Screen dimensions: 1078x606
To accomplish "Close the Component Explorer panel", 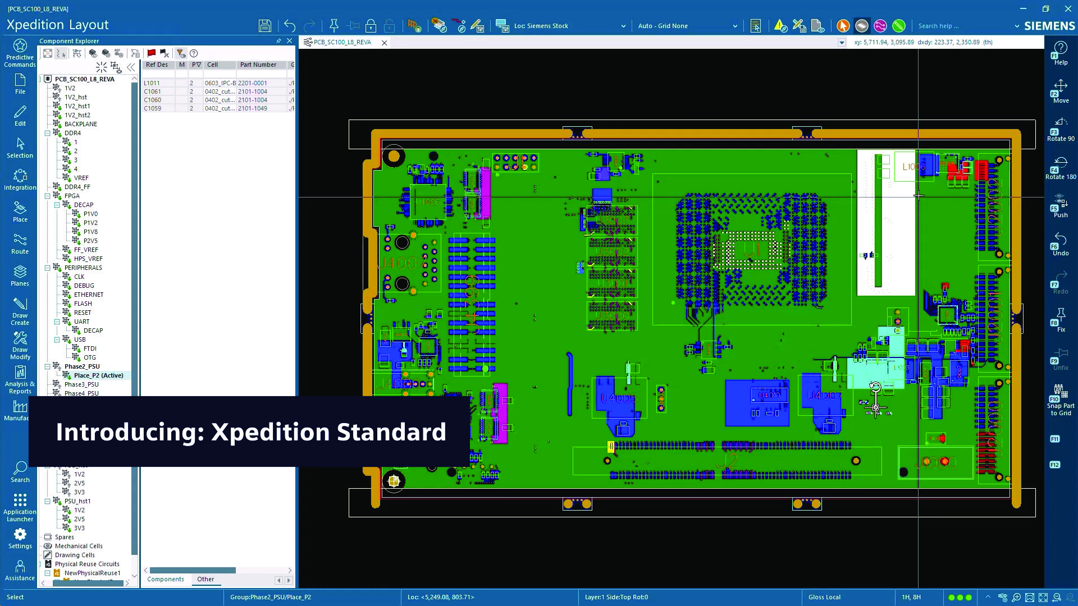I will point(289,41).
